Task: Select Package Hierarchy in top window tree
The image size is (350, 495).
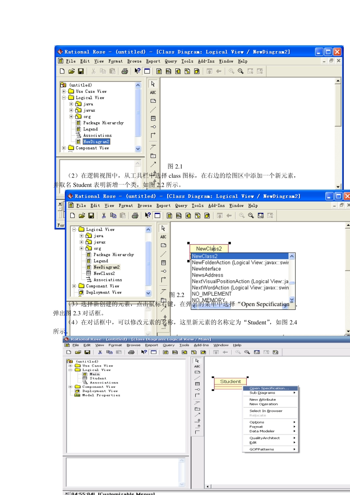Action: (x=103, y=123)
